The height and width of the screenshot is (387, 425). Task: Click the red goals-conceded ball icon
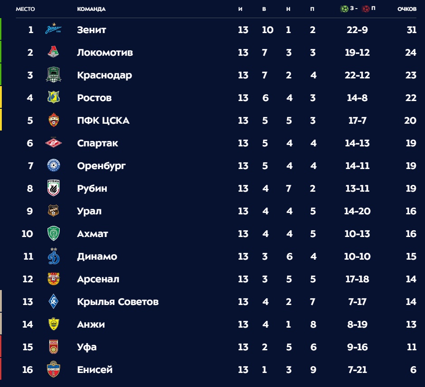[x=366, y=9]
